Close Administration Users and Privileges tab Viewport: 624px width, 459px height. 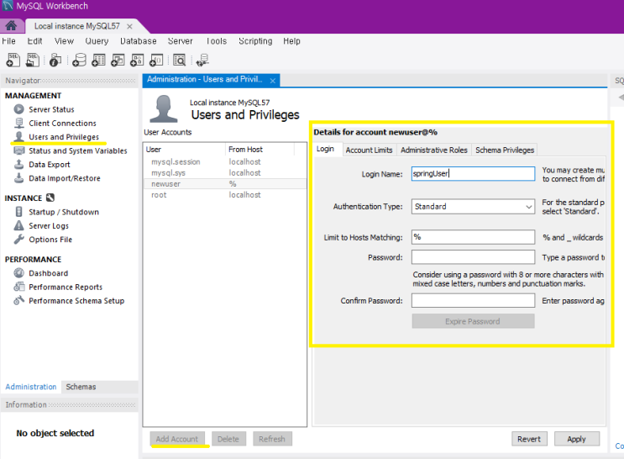point(273,81)
